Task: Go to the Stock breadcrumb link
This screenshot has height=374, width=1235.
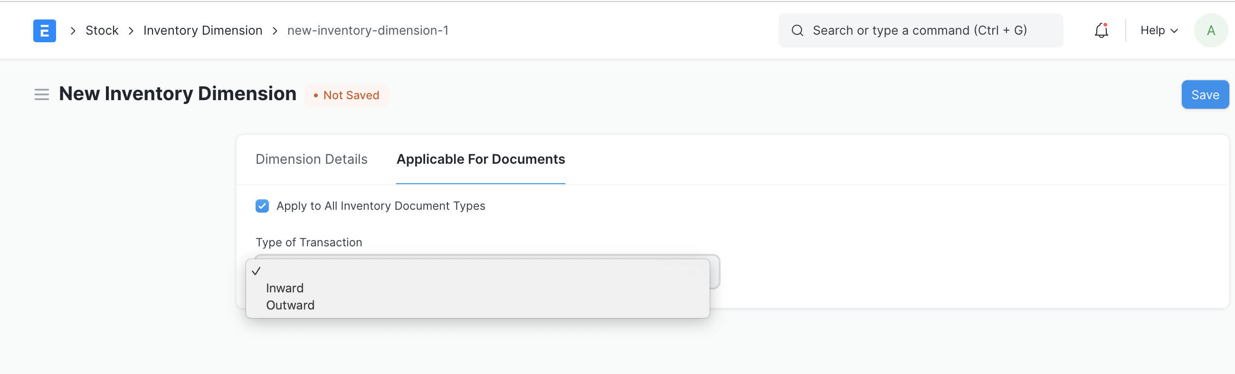Action: point(102,31)
